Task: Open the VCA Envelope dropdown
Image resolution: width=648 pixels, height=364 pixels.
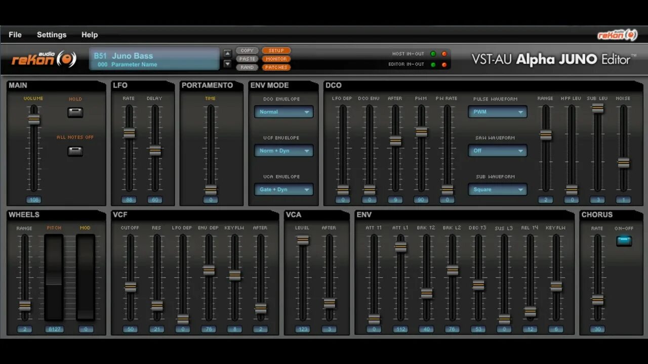Action: 283,190
